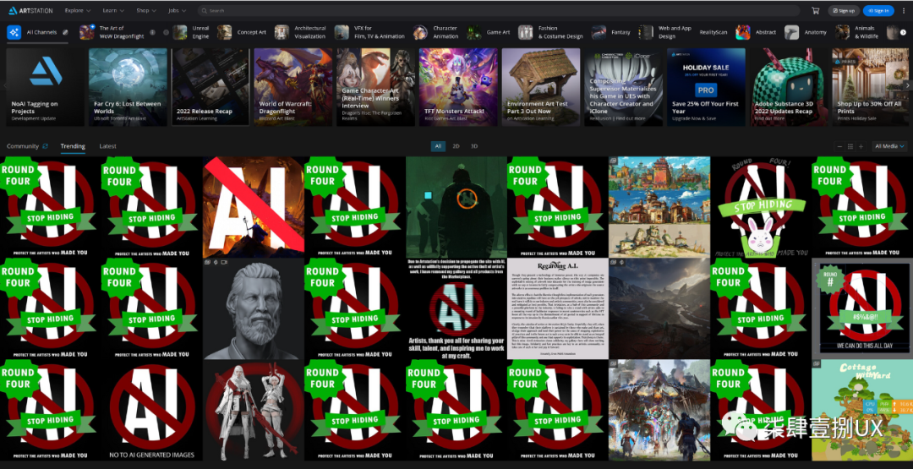Click the Animals & Wildlife channel icon

[x=842, y=33]
